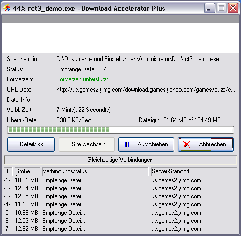241x236 pixels.
Task: Click the green download progress bar
Action: [120, 130]
